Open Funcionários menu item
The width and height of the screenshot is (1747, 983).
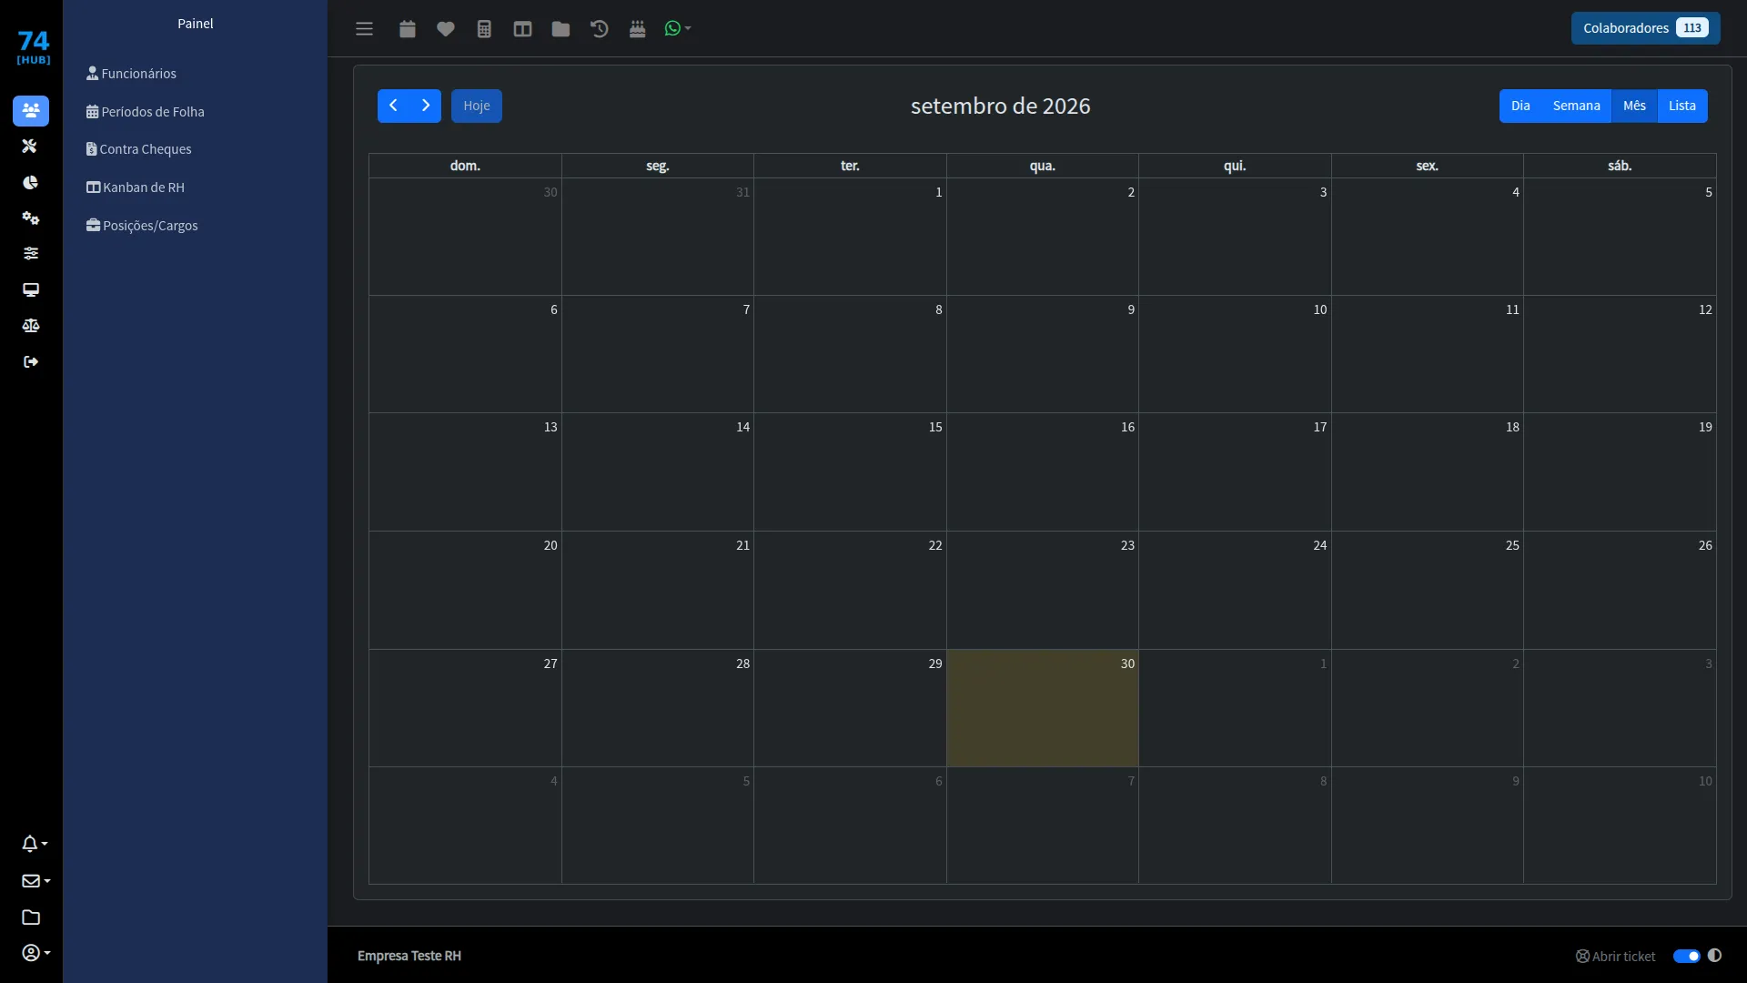click(131, 74)
